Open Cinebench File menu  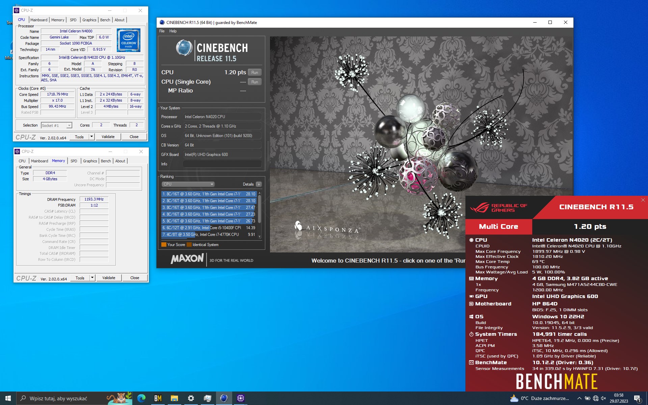162,31
